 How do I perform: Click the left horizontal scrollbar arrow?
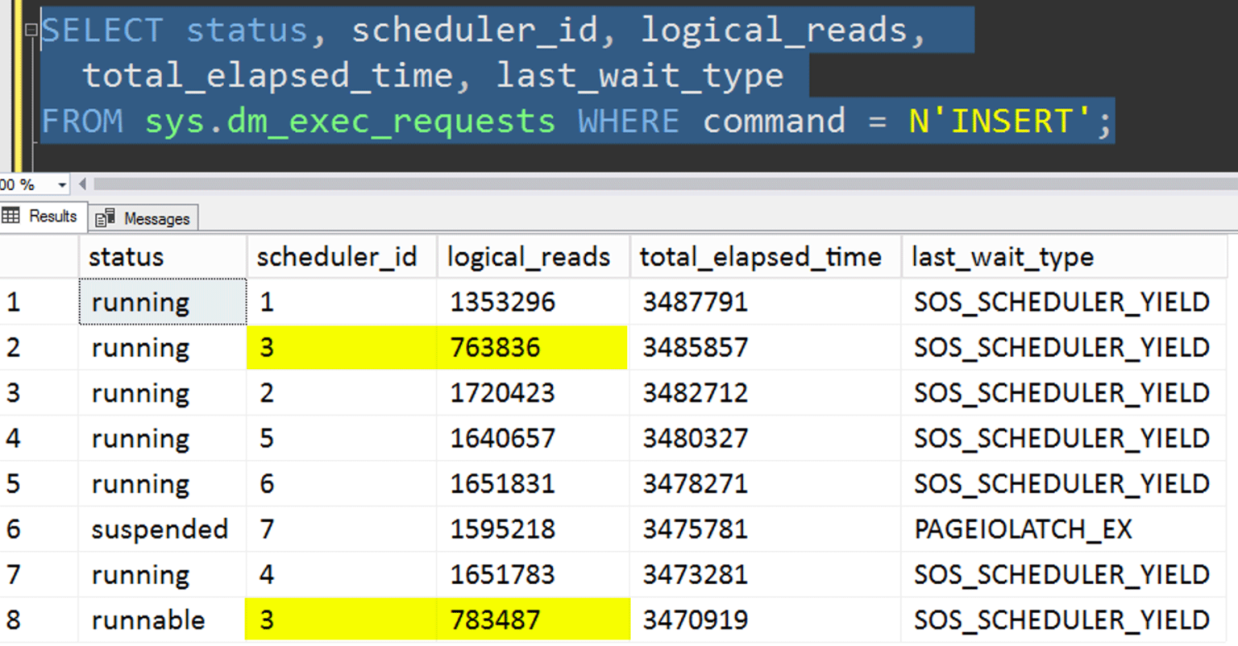pos(83,184)
